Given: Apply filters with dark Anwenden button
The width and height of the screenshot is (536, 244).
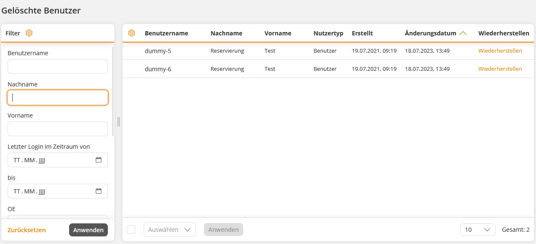Looking at the screenshot, I should point(88,230).
